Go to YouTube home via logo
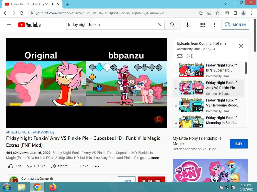 pos(29,25)
